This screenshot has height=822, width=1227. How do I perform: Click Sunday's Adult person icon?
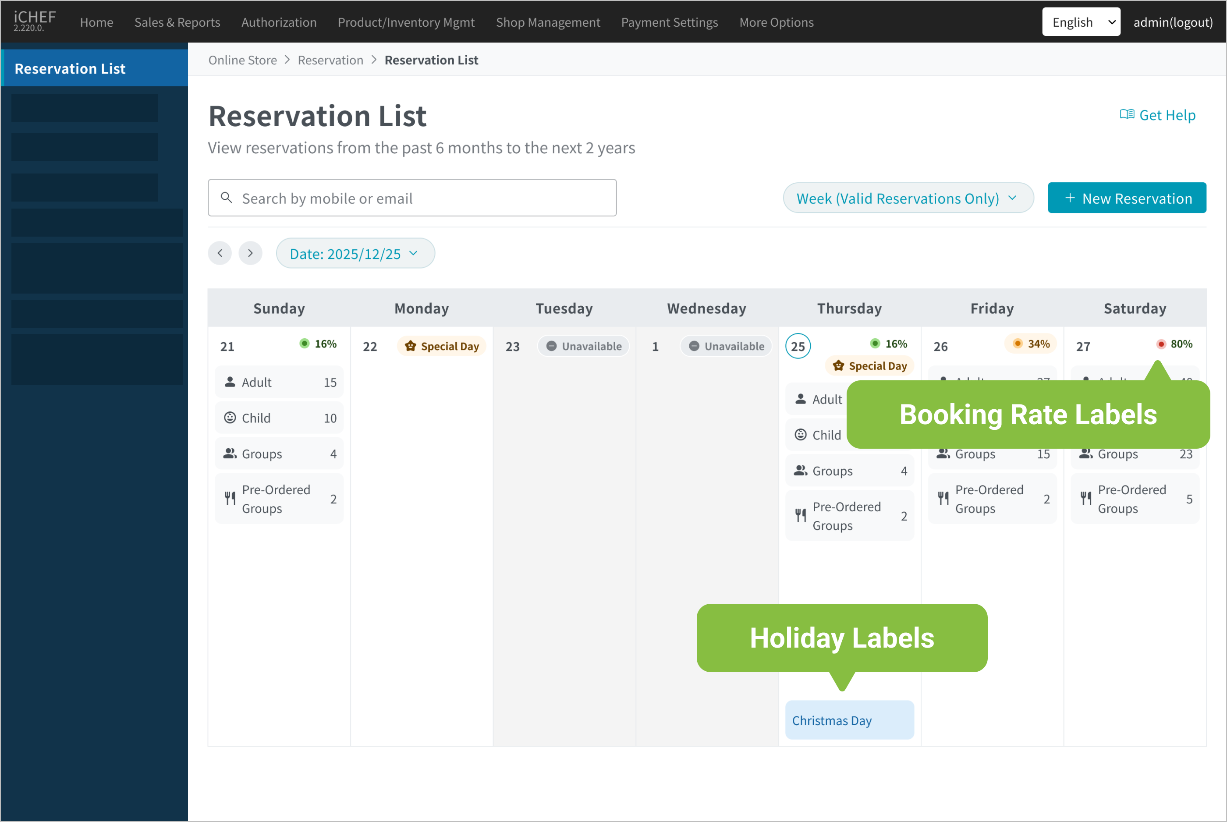pos(230,382)
